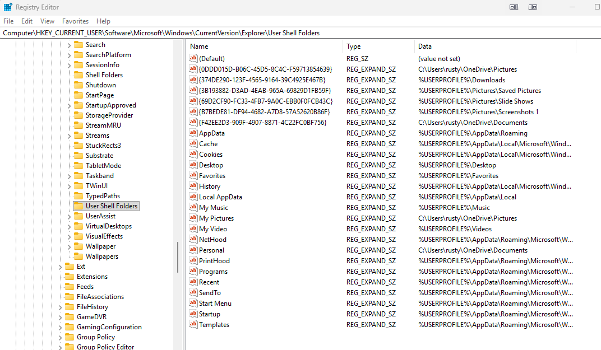Expand the FileHistory key
Screen dimensions: 601x350
(x=60, y=307)
